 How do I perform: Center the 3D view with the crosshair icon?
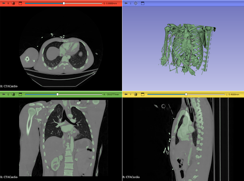pos(136,3)
